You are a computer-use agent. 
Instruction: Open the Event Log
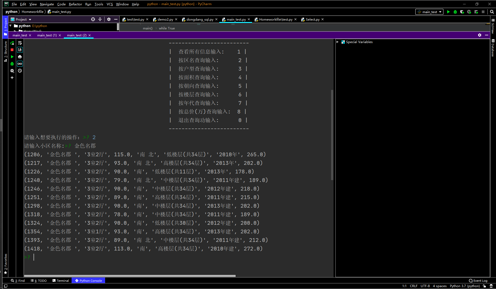(478, 280)
